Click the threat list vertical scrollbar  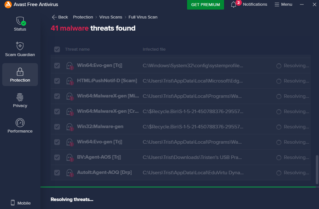pos(317,169)
